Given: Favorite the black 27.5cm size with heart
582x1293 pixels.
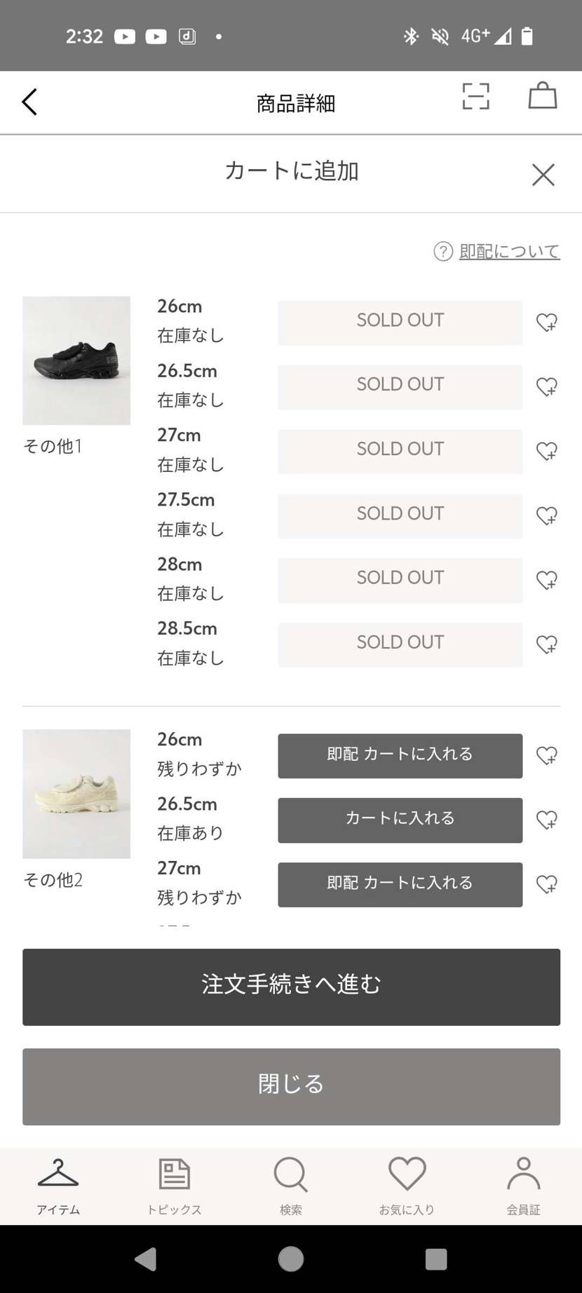Looking at the screenshot, I should pos(547,516).
